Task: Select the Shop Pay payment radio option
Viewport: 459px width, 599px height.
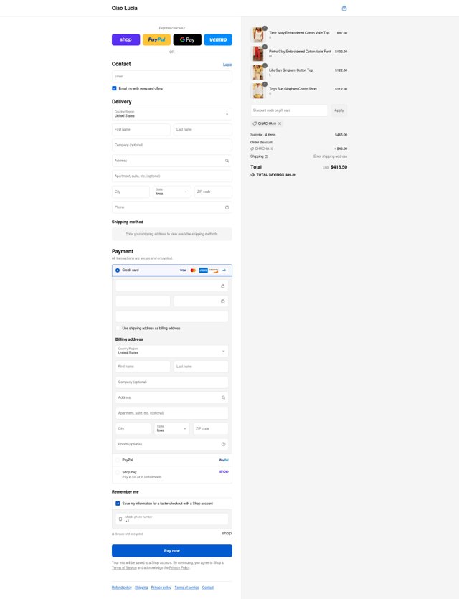Action: (118, 472)
